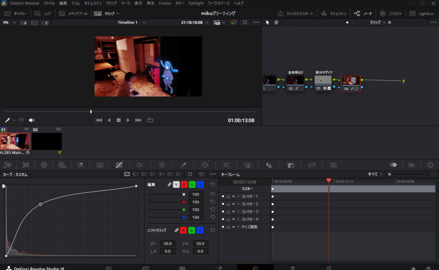Open the Camera Raw palette
439x270 pixels.
[8, 165]
